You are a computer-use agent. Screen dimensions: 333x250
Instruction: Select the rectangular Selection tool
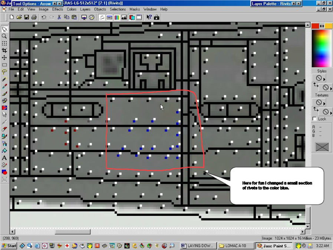point(4,65)
